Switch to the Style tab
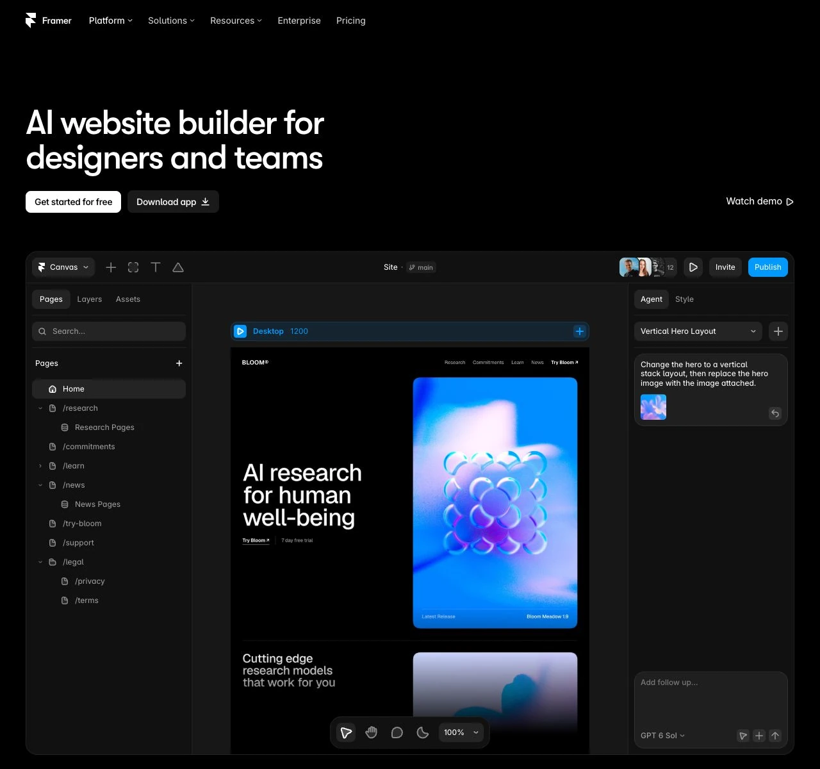 click(x=684, y=299)
